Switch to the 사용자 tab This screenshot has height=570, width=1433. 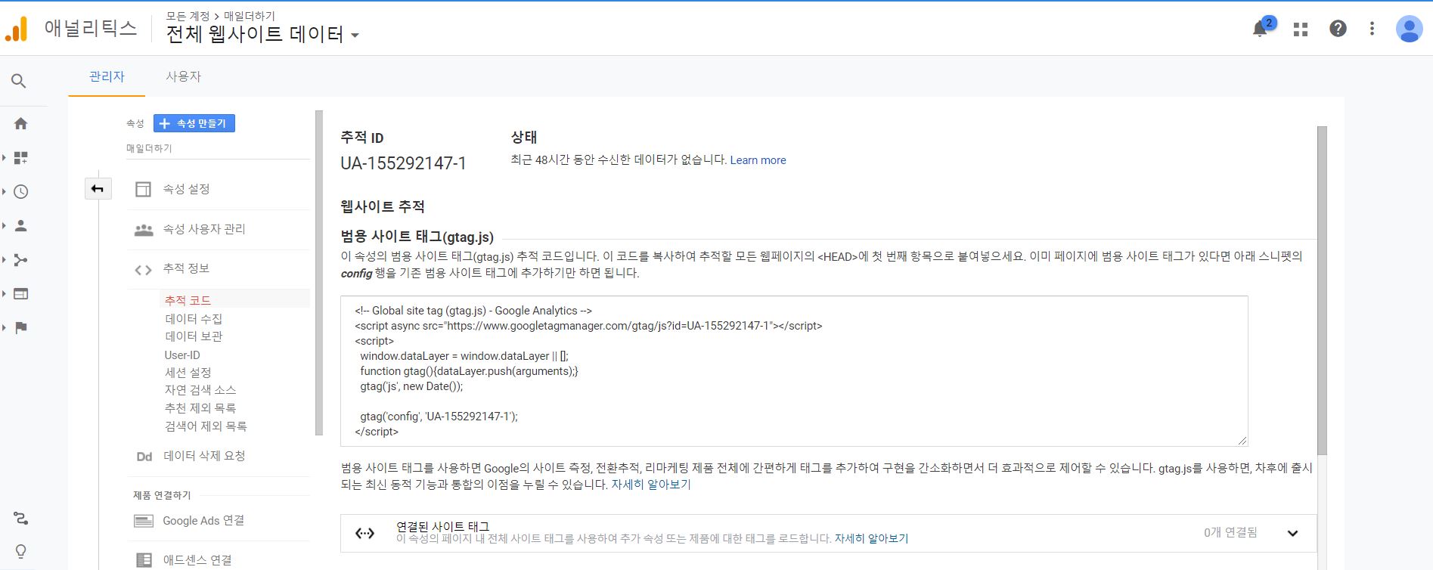click(184, 76)
